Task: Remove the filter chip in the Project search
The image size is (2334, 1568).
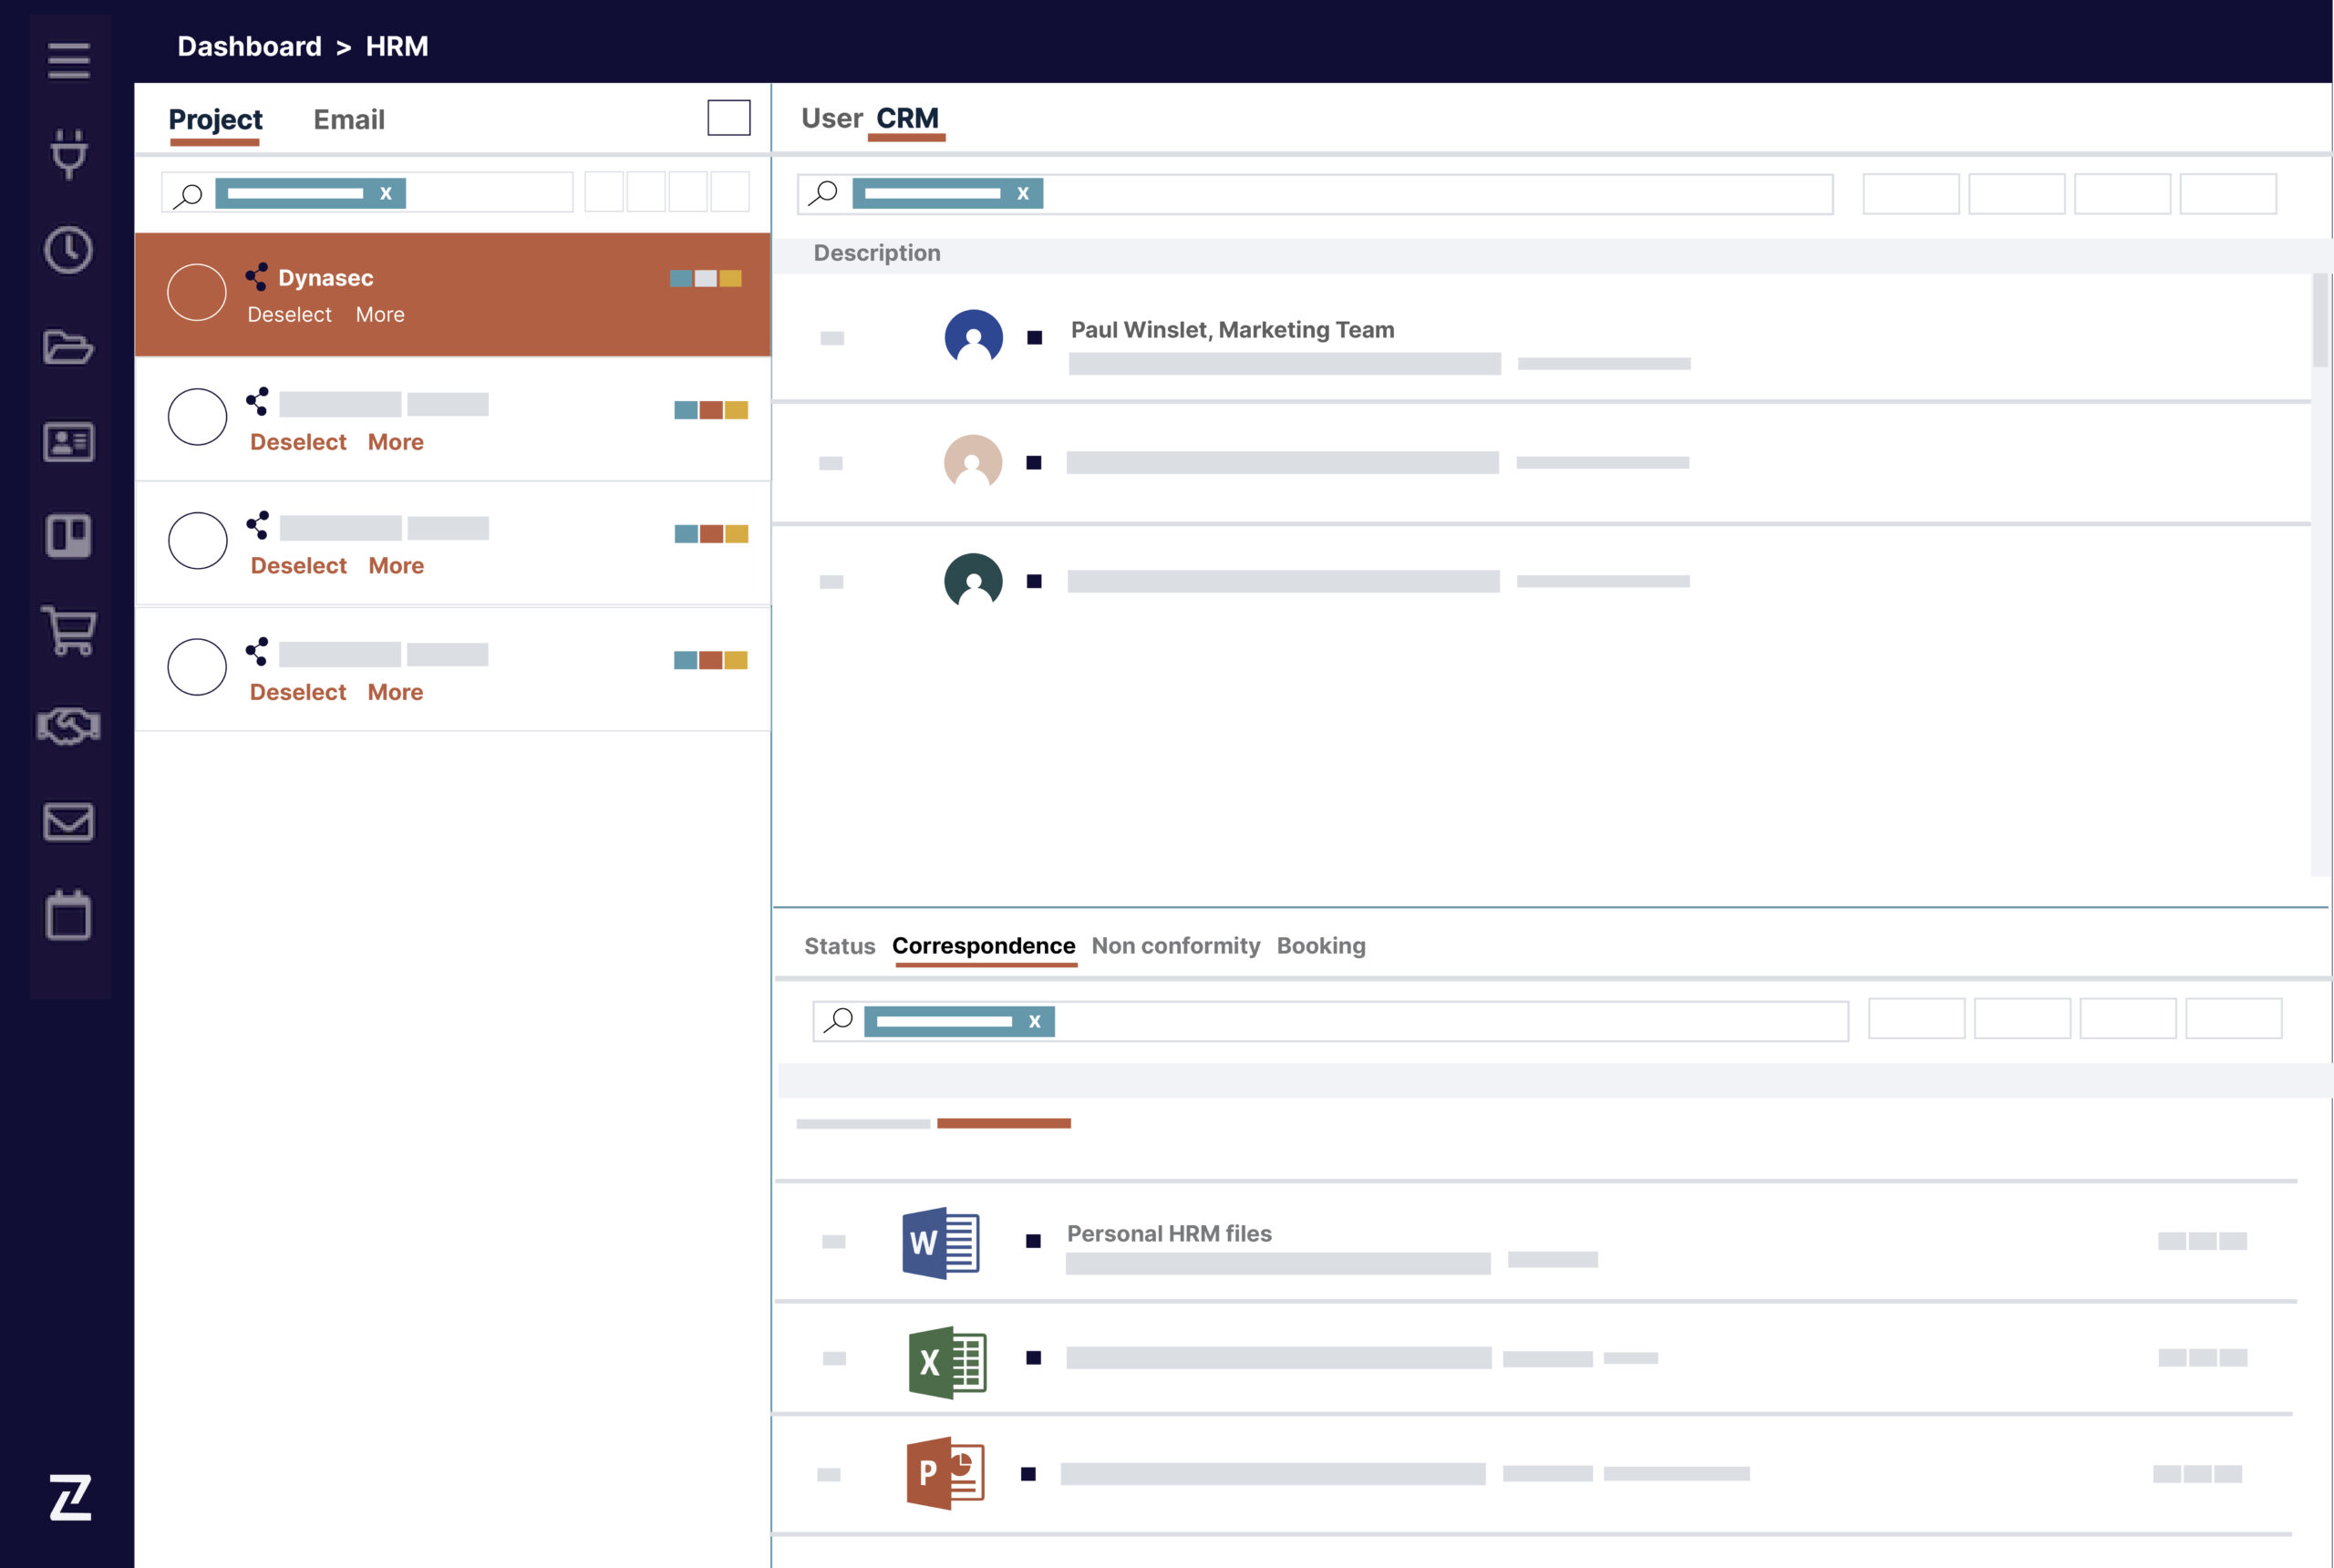Action: click(x=386, y=194)
